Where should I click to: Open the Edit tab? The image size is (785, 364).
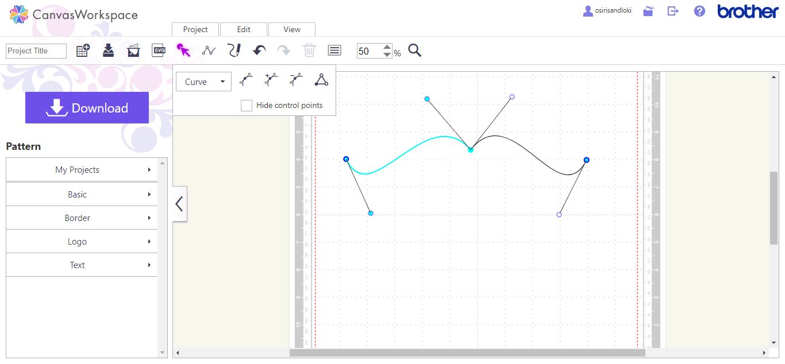(x=243, y=29)
